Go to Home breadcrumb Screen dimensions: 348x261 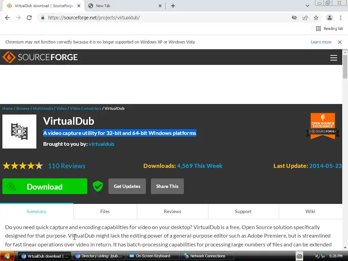7,108
